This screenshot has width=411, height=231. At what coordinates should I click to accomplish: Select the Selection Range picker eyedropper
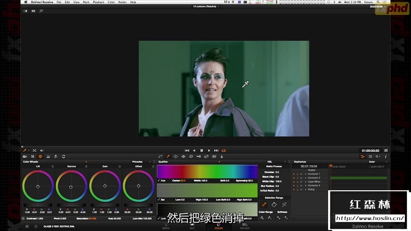[x=264, y=205]
